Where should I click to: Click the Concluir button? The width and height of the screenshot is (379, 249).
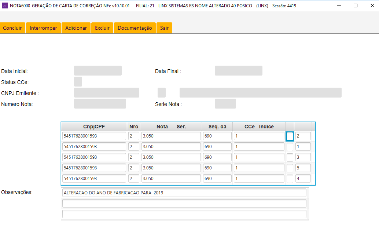click(x=12, y=28)
